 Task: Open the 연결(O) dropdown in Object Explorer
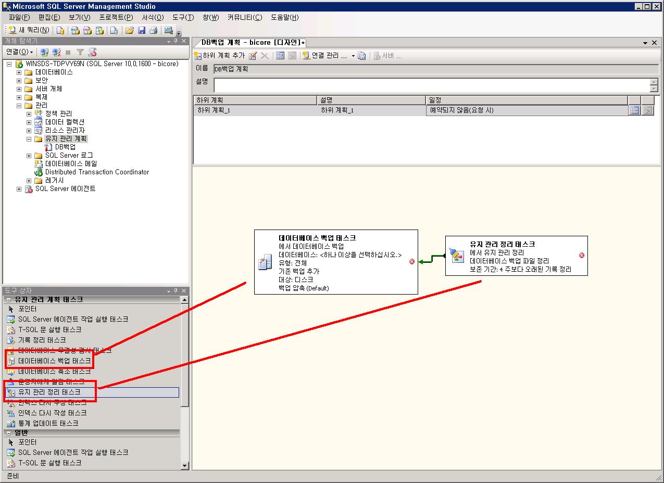(19, 52)
